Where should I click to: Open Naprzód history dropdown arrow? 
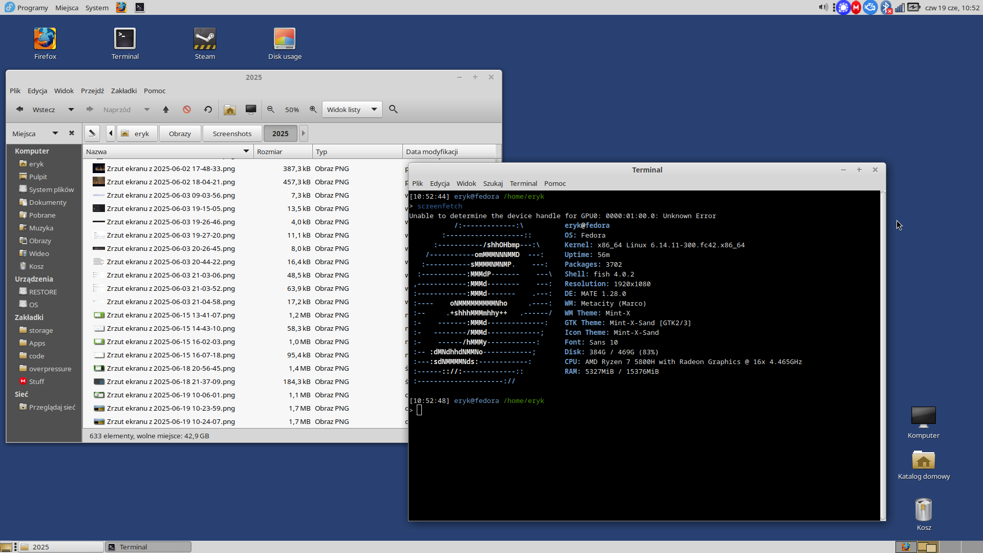click(x=147, y=110)
